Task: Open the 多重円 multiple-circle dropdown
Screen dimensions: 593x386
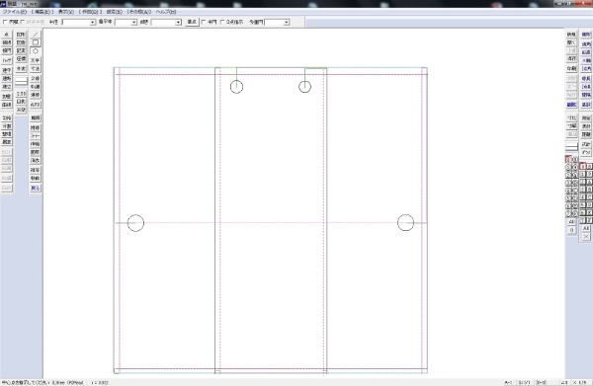Action: [287, 23]
